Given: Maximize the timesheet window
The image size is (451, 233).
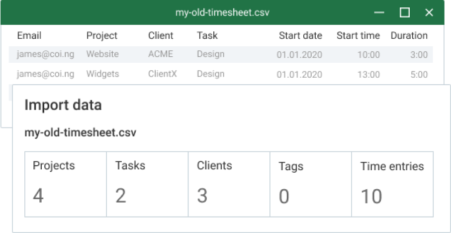Looking at the screenshot, I should [x=405, y=13].
